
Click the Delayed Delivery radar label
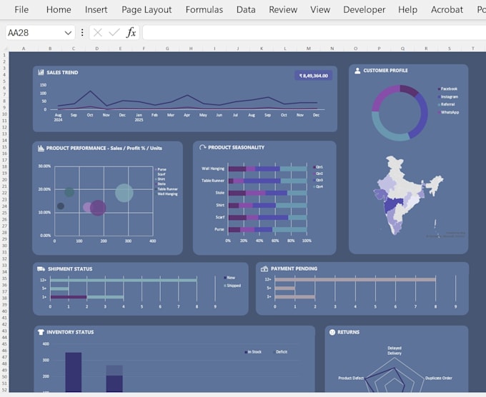point(395,351)
